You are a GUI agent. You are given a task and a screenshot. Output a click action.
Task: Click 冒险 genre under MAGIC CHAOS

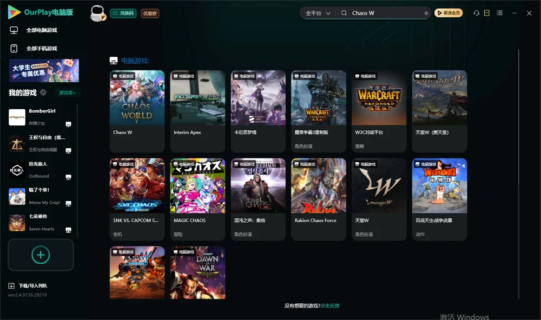coord(178,234)
